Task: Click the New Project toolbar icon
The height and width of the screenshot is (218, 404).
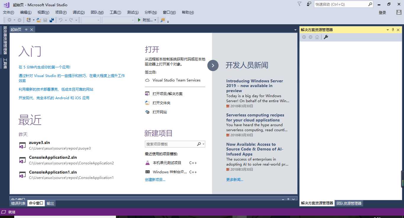Action: click(29, 20)
